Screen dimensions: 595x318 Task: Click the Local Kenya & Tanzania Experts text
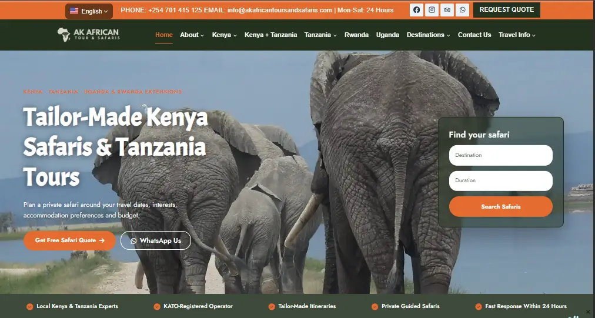point(78,306)
